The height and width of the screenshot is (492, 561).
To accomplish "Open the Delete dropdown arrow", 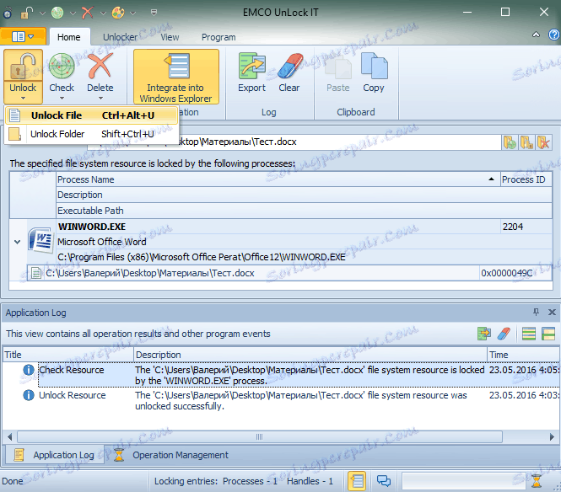I will (x=100, y=98).
